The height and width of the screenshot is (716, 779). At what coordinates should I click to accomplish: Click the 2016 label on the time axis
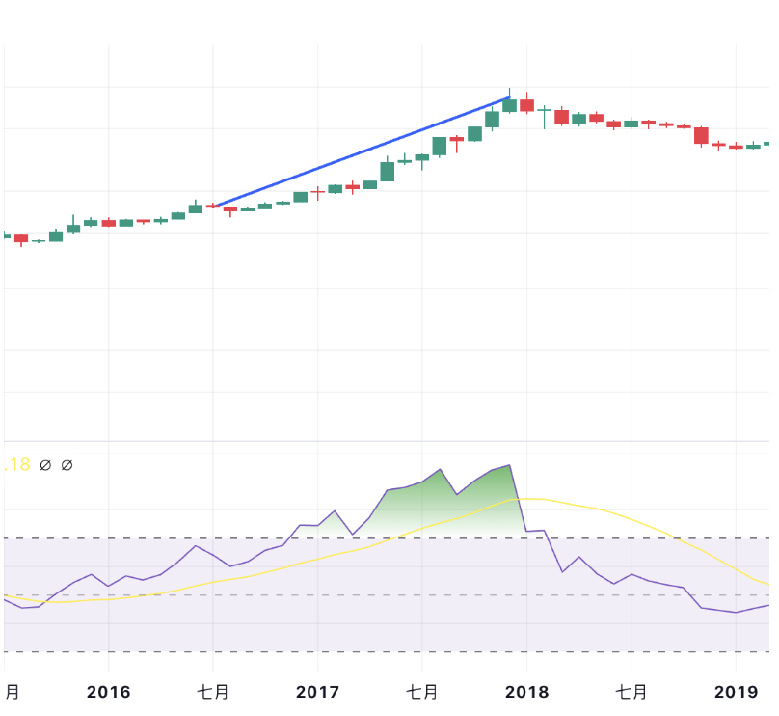(x=110, y=692)
